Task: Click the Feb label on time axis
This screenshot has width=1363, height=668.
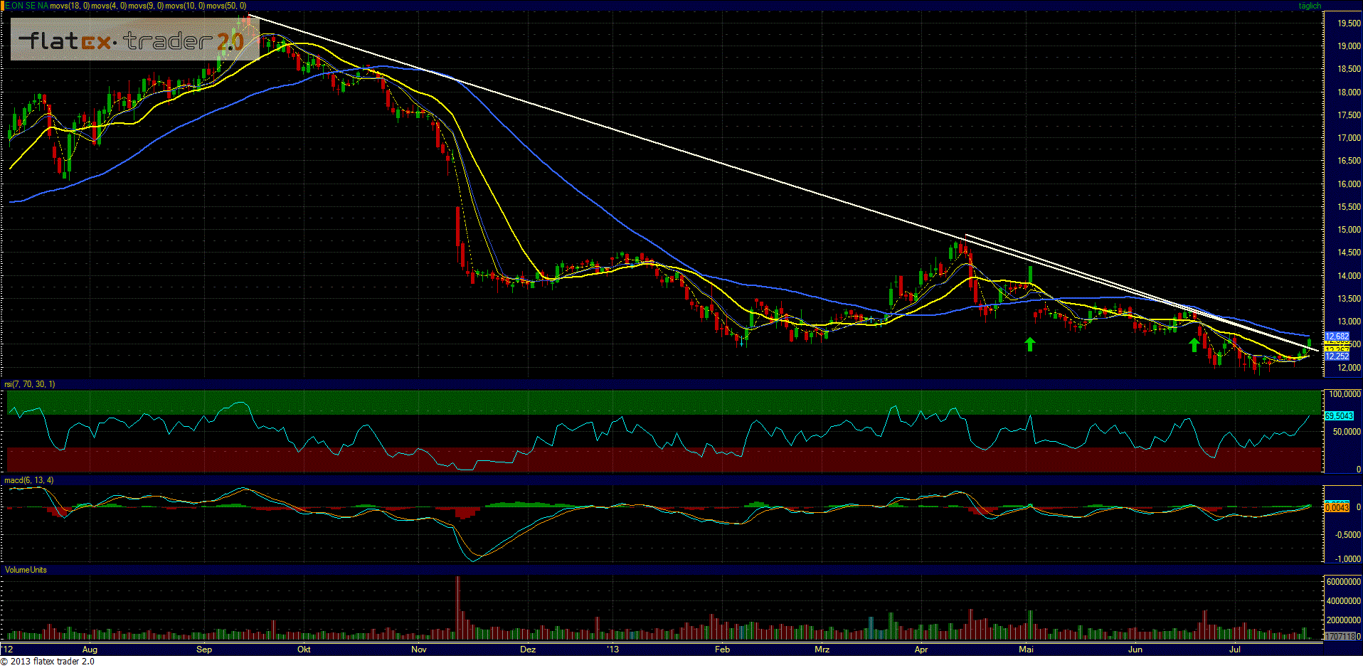Action: [722, 650]
